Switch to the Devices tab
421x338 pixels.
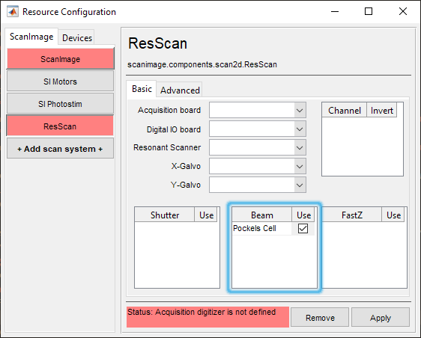point(77,38)
